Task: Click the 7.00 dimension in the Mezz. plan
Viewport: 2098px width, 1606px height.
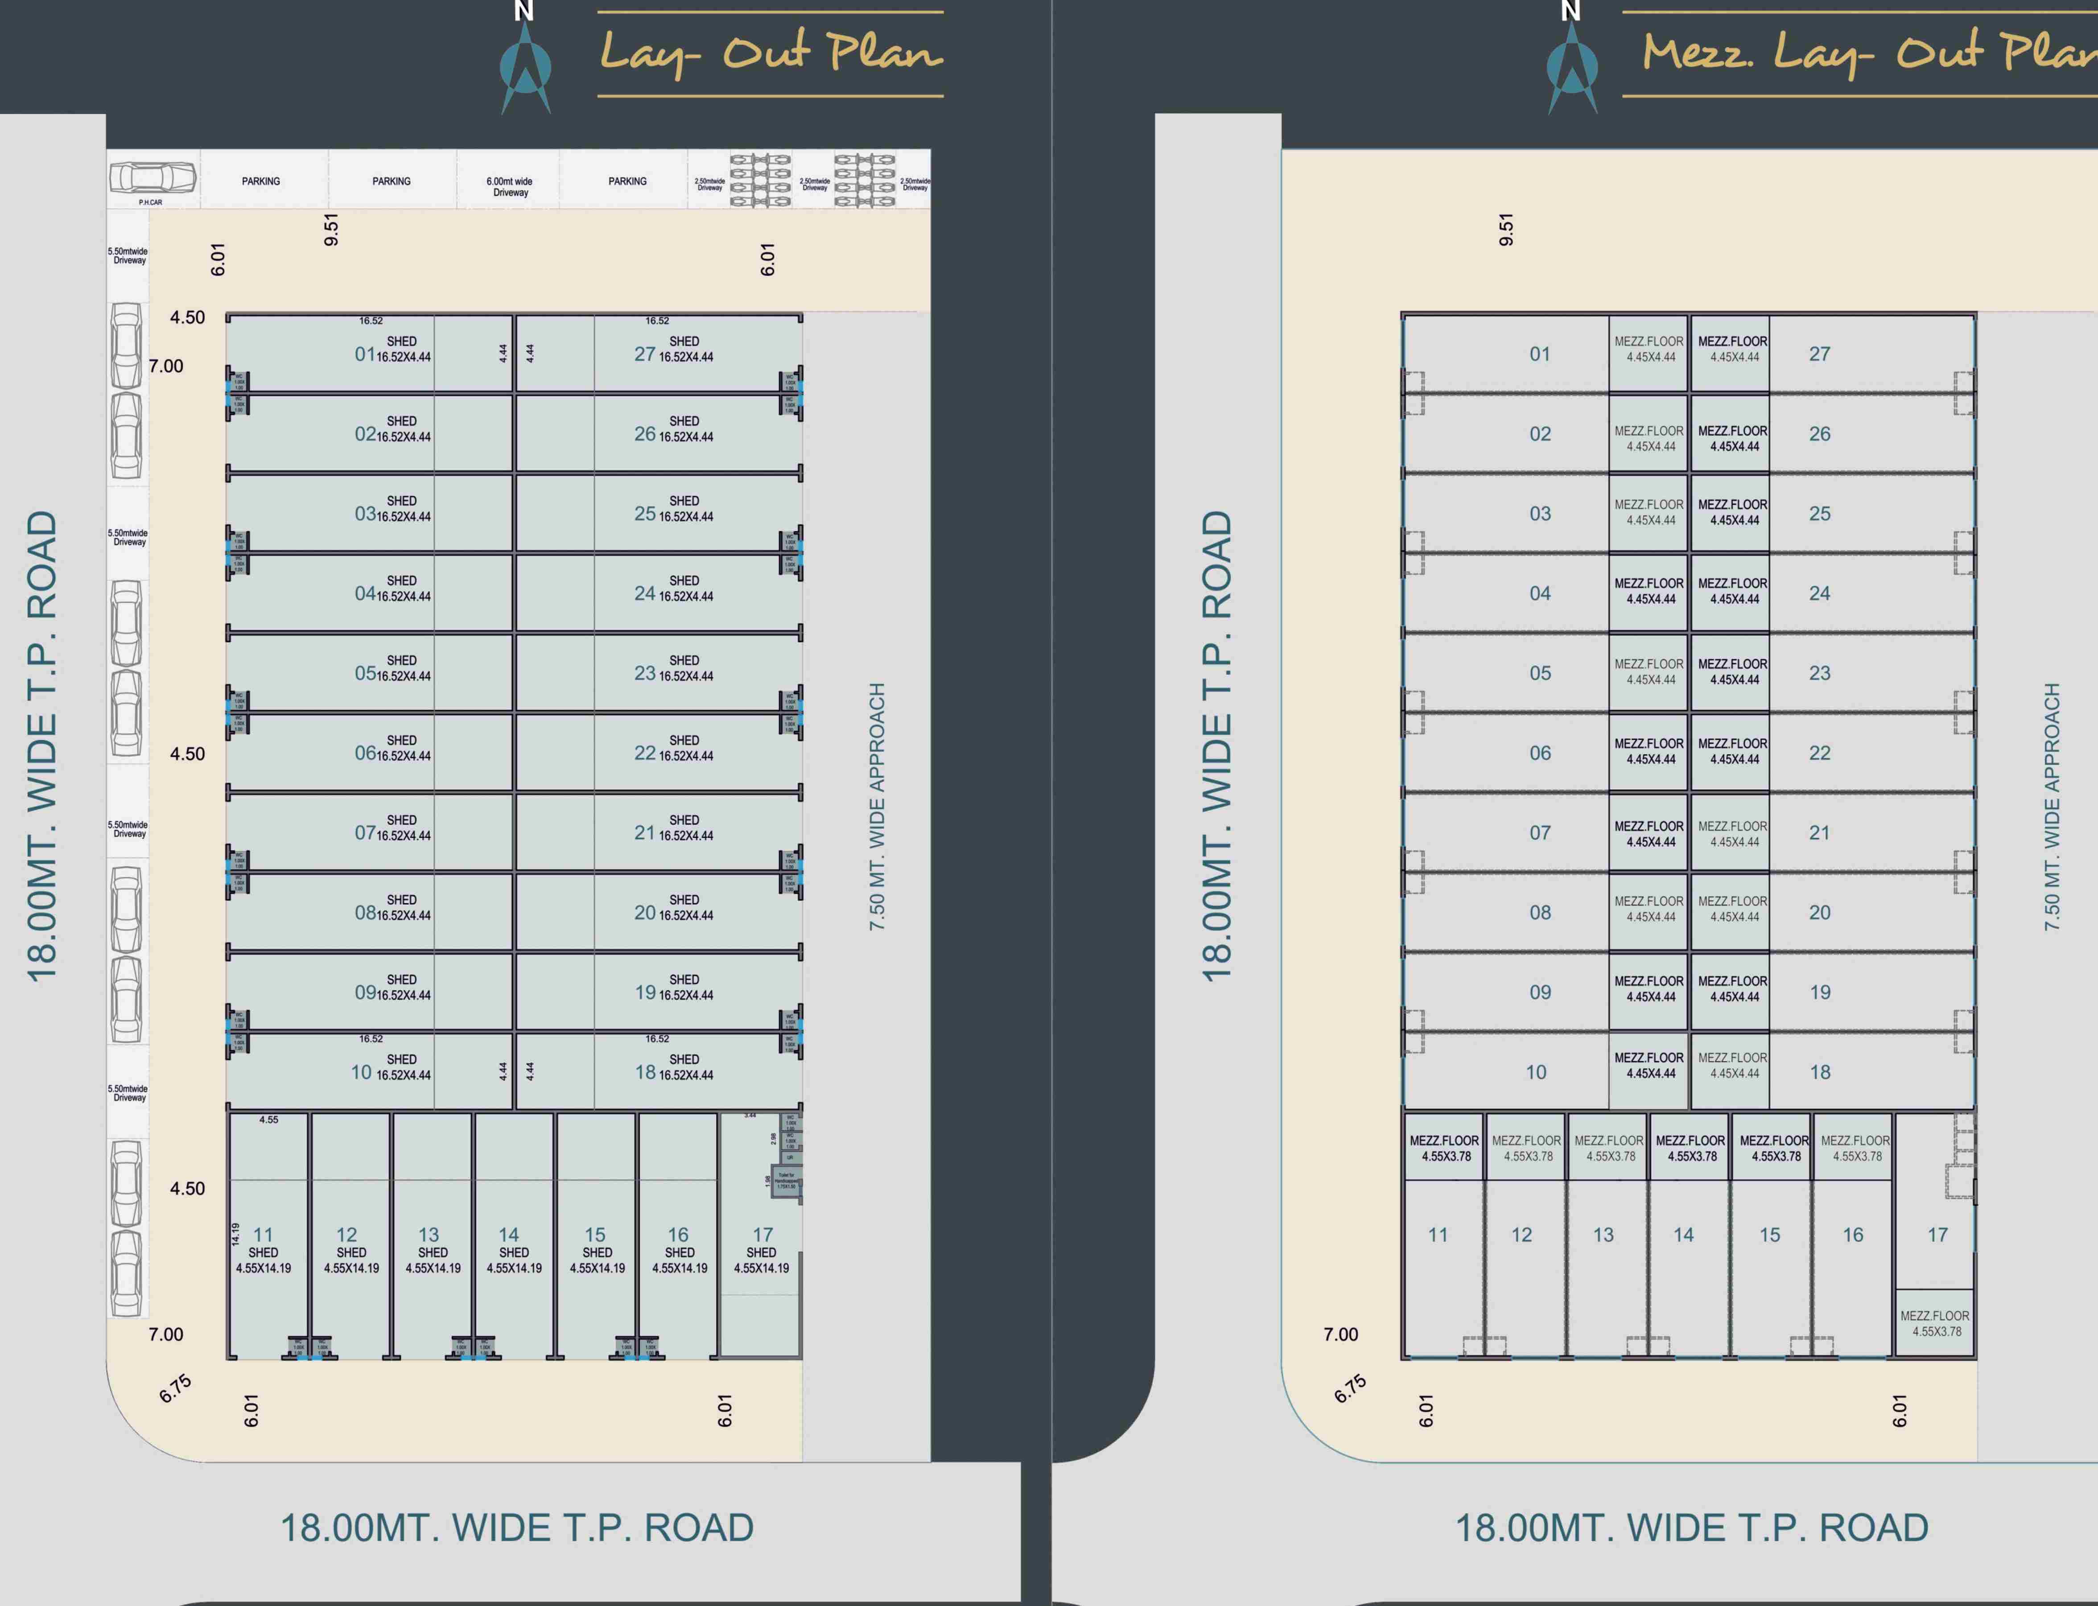Action: pyautogui.click(x=1340, y=1334)
